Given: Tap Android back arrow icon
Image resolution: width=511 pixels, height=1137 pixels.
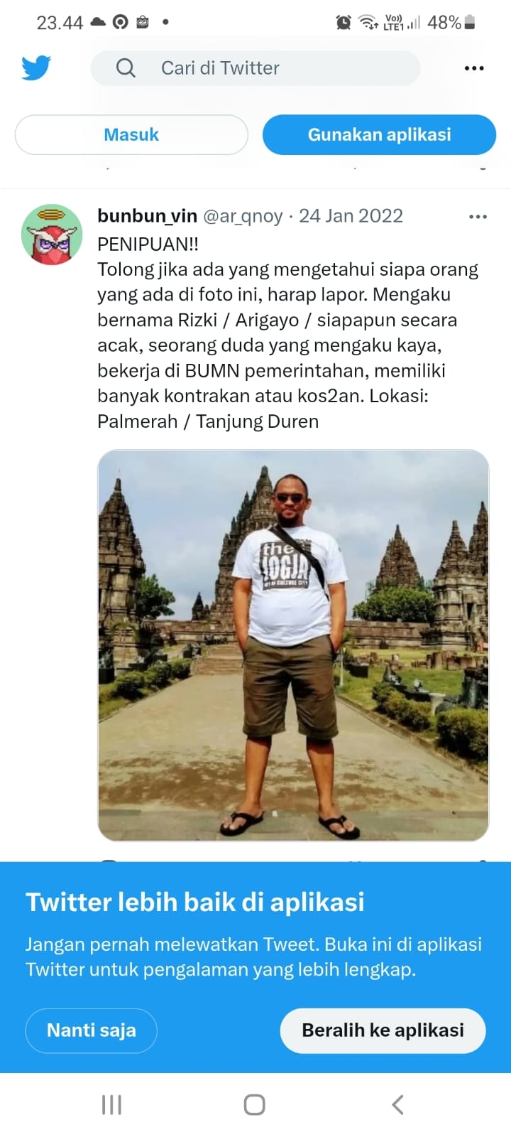Looking at the screenshot, I should coord(398,1105).
